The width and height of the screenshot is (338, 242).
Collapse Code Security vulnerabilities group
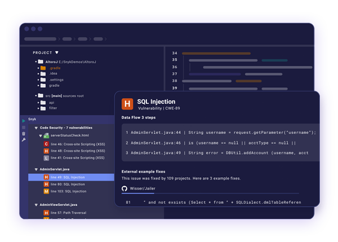[x=36, y=128]
